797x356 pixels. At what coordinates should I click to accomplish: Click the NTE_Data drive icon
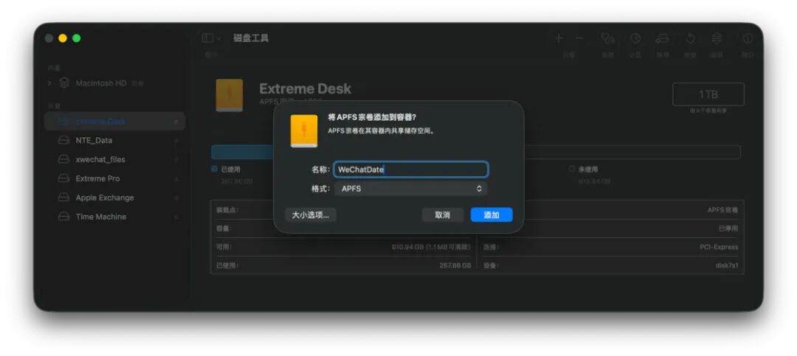tap(63, 140)
